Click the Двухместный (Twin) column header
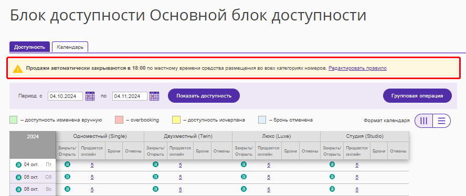This screenshot has width=466, height=196. pos(188,136)
